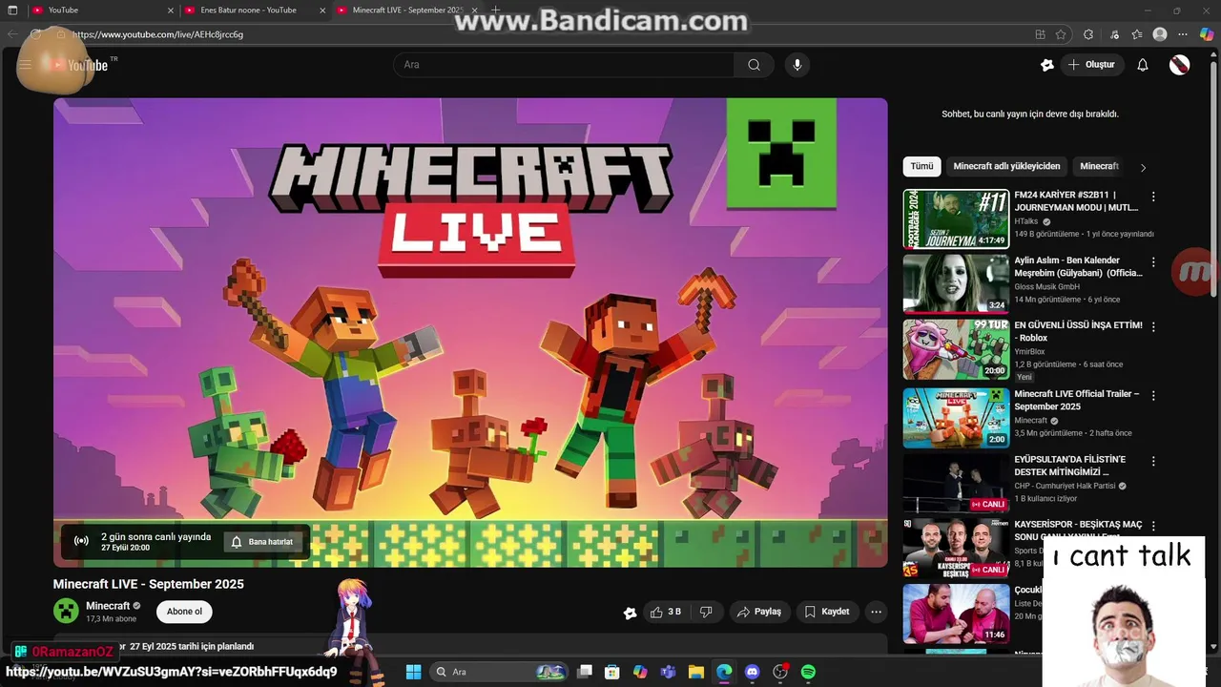Open notifications bell in YouTube header

[1143, 65]
